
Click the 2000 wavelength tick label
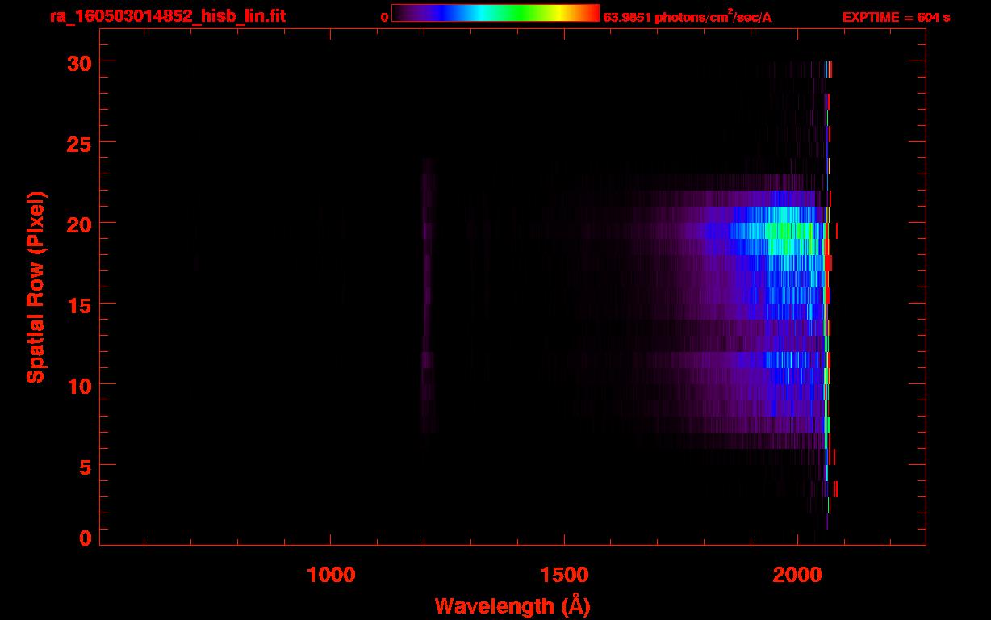click(797, 574)
